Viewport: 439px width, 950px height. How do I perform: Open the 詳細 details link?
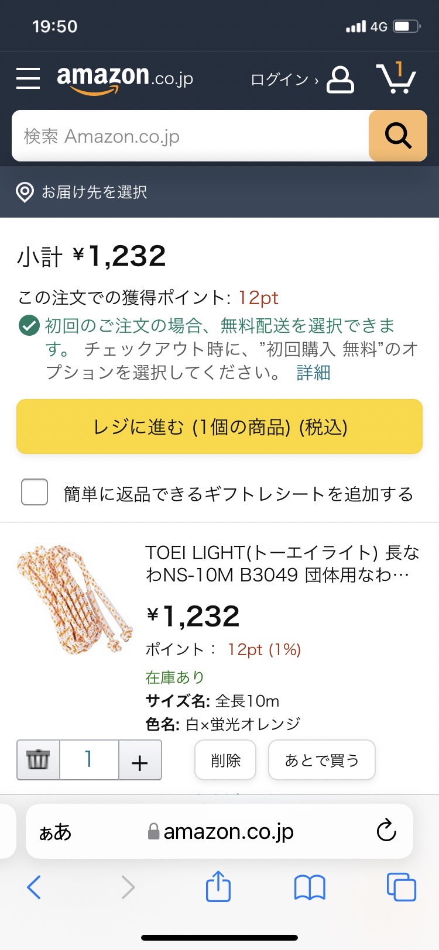pyautogui.click(x=314, y=373)
